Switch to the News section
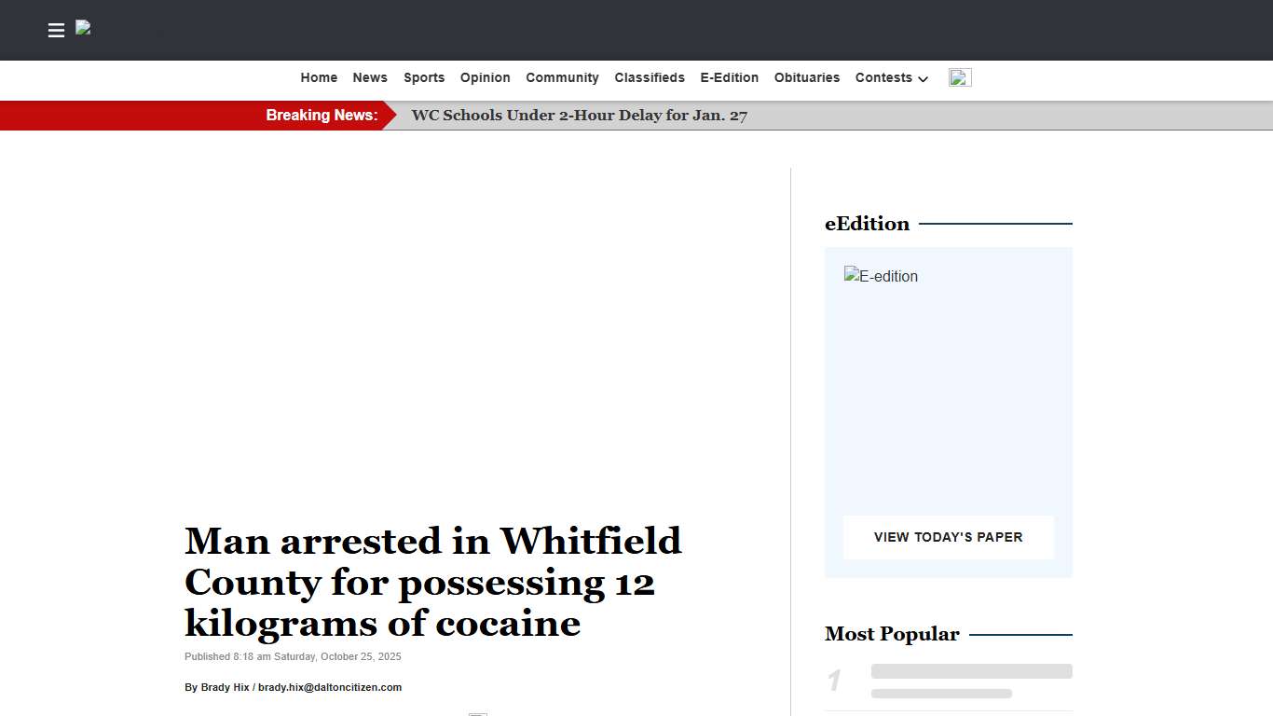This screenshot has width=1273, height=716. tap(370, 77)
